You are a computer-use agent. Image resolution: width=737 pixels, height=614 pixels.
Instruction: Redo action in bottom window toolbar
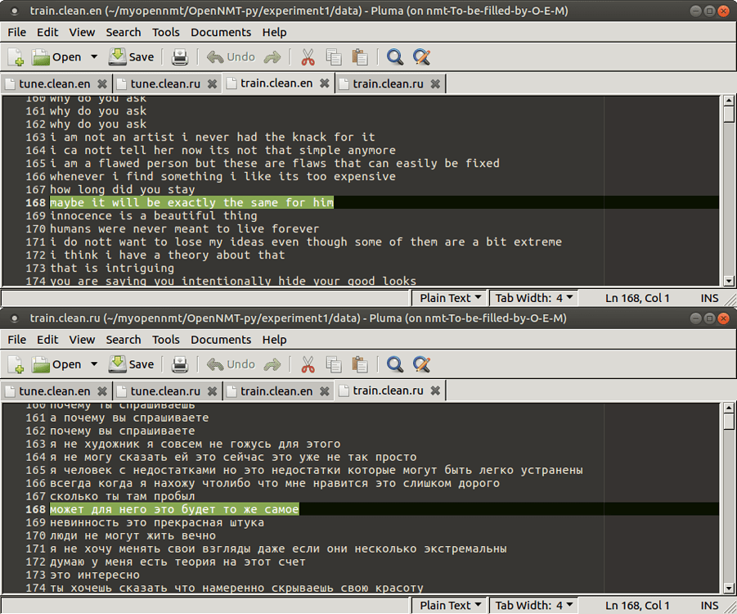tap(272, 364)
